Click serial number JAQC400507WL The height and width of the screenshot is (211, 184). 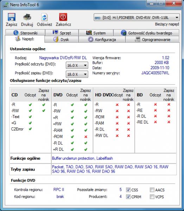pyautogui.click(x=155, y=73)
